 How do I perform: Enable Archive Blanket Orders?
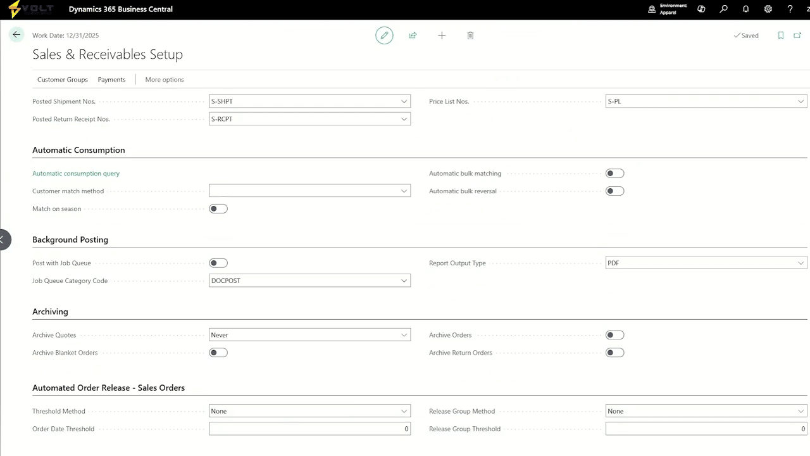[x=218, y=352]
